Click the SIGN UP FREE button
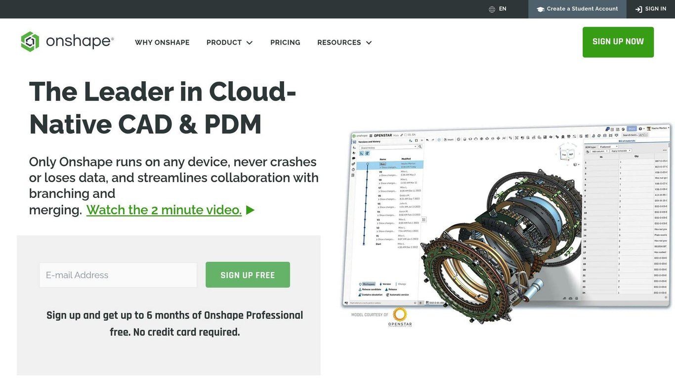 [x=248, y=275]
